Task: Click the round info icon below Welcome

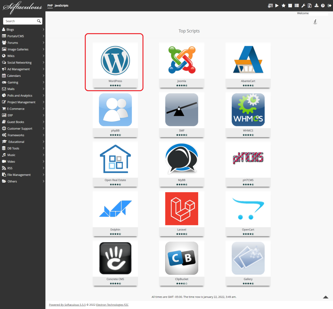Action: (x=315, y=22)
